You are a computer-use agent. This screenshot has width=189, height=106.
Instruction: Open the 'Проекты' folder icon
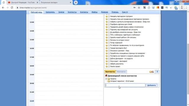pyautogui.click(x=109, y=79)
